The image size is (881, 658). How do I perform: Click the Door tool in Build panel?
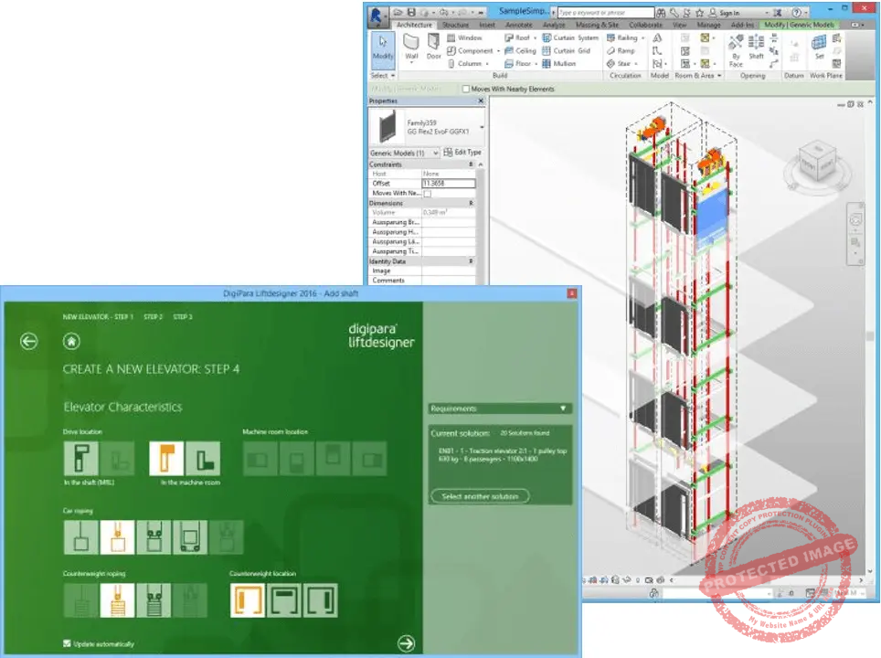coord(433,47)
